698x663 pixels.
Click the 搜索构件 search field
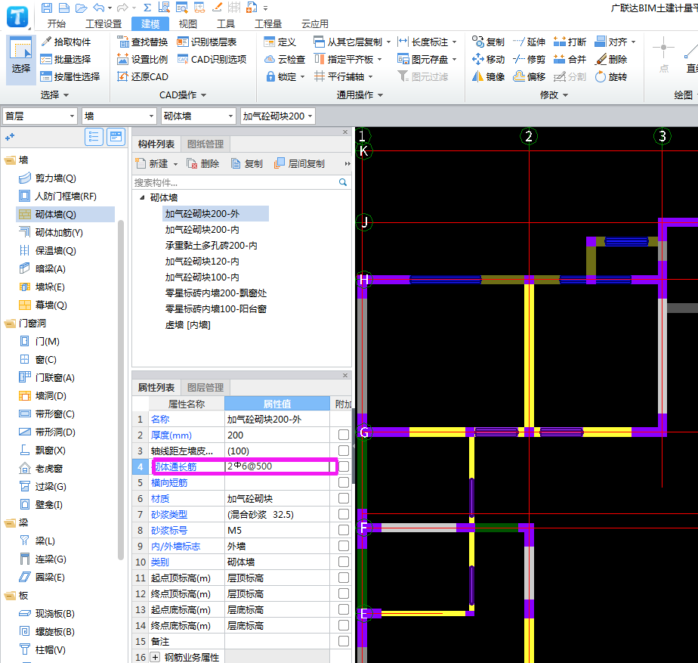coord(236,183)
